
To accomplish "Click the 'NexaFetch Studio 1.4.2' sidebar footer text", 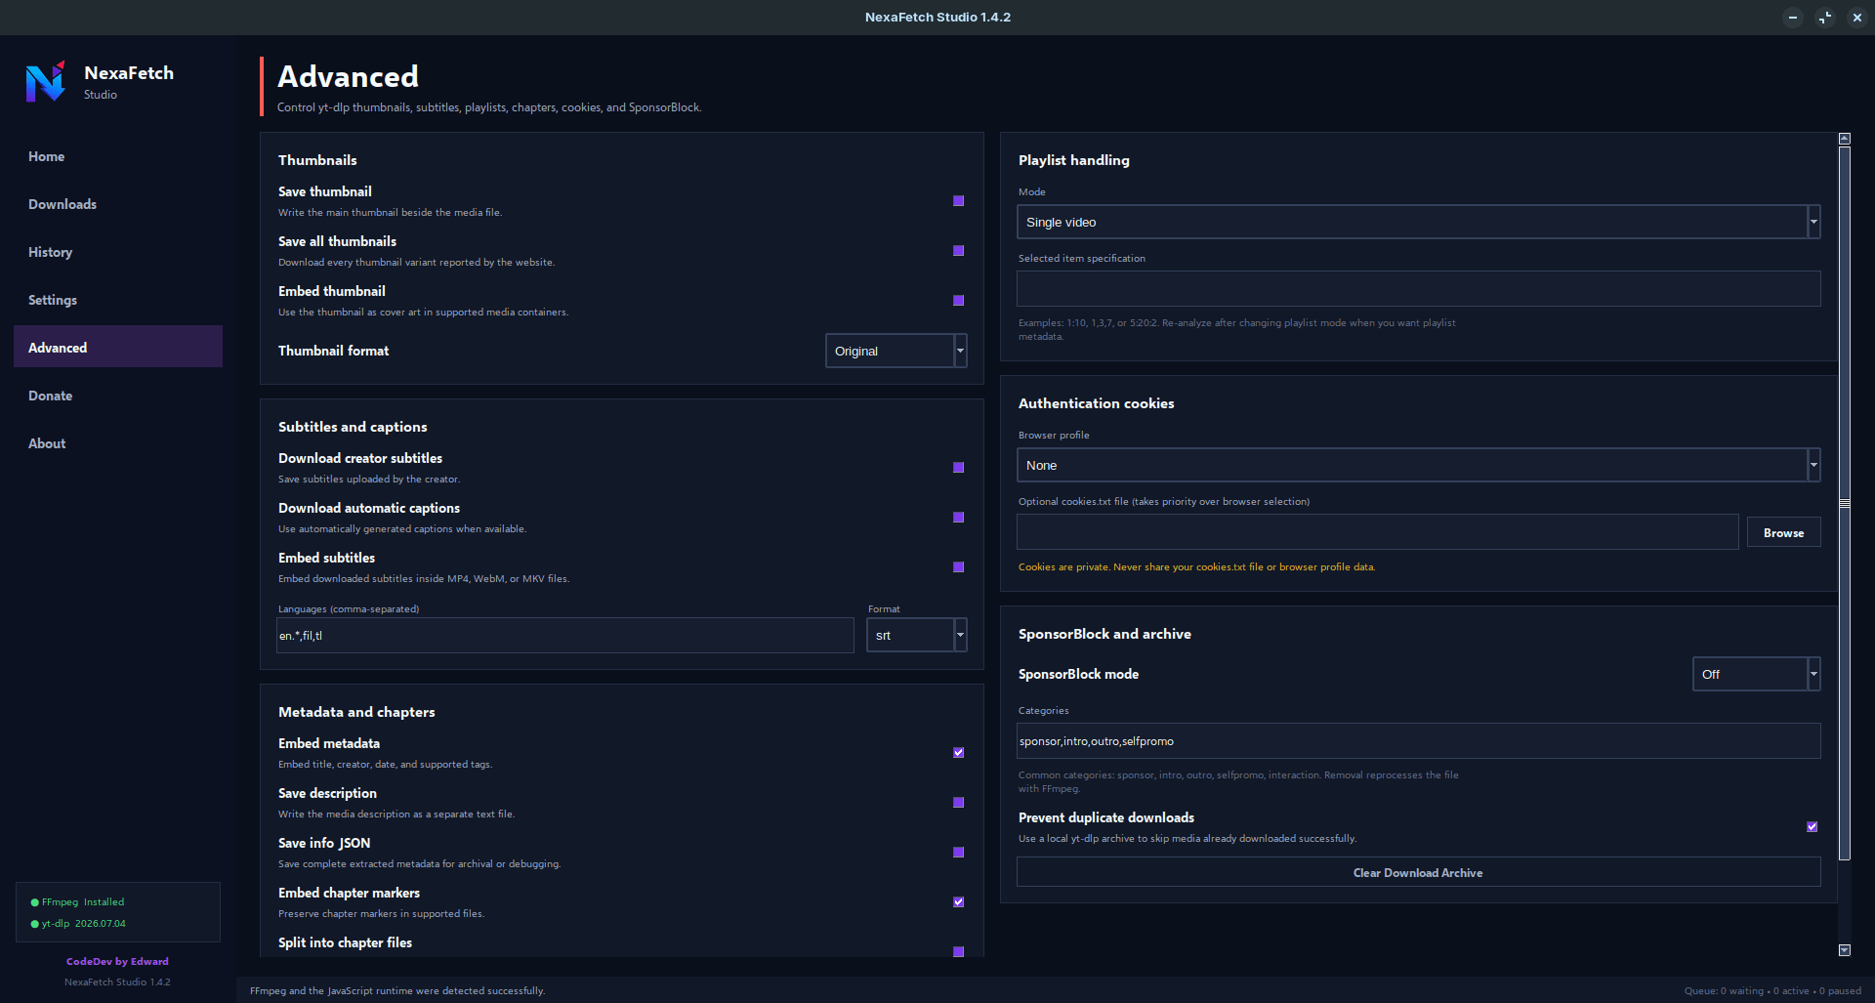I will (x=117, y=982).
